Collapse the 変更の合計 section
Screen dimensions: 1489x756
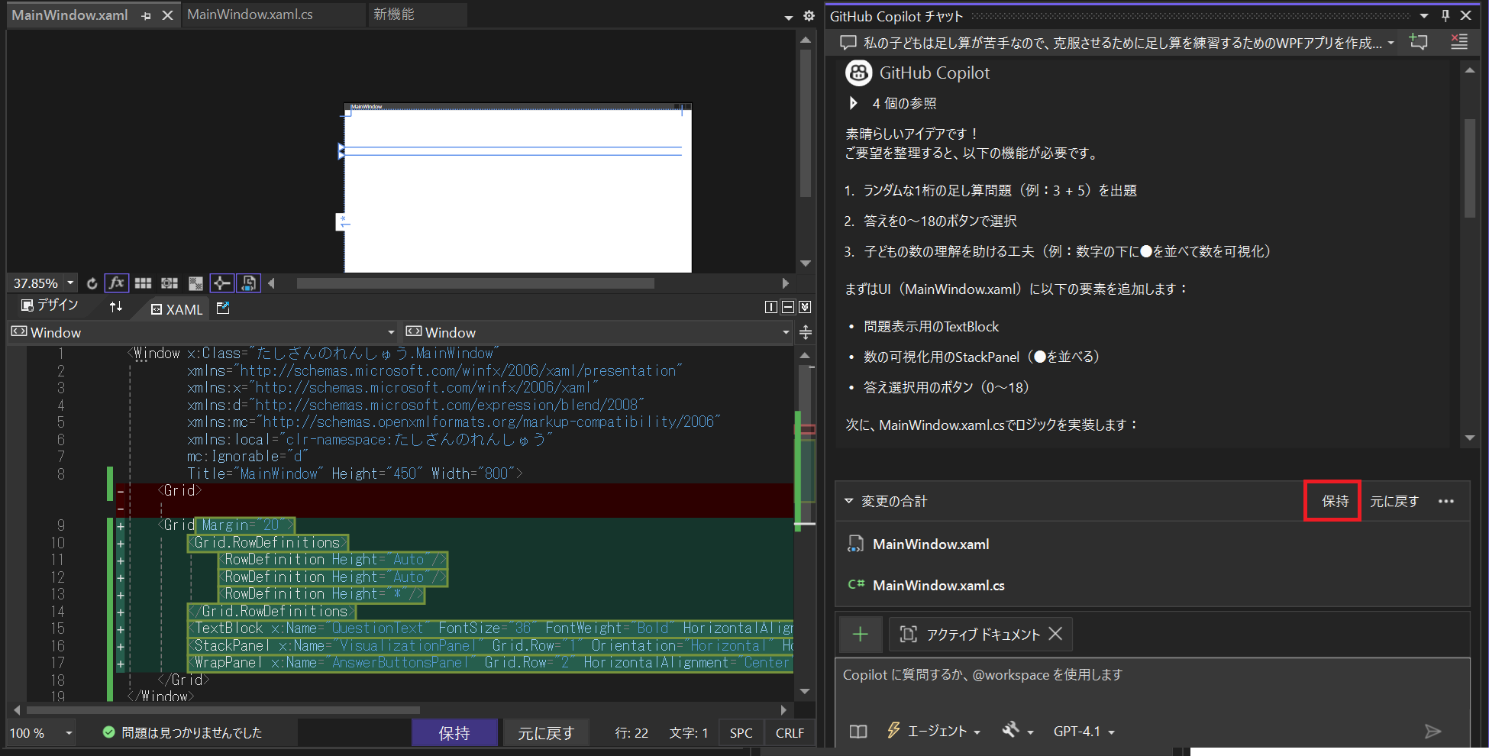pyautogui.click(x=848, y=501)
